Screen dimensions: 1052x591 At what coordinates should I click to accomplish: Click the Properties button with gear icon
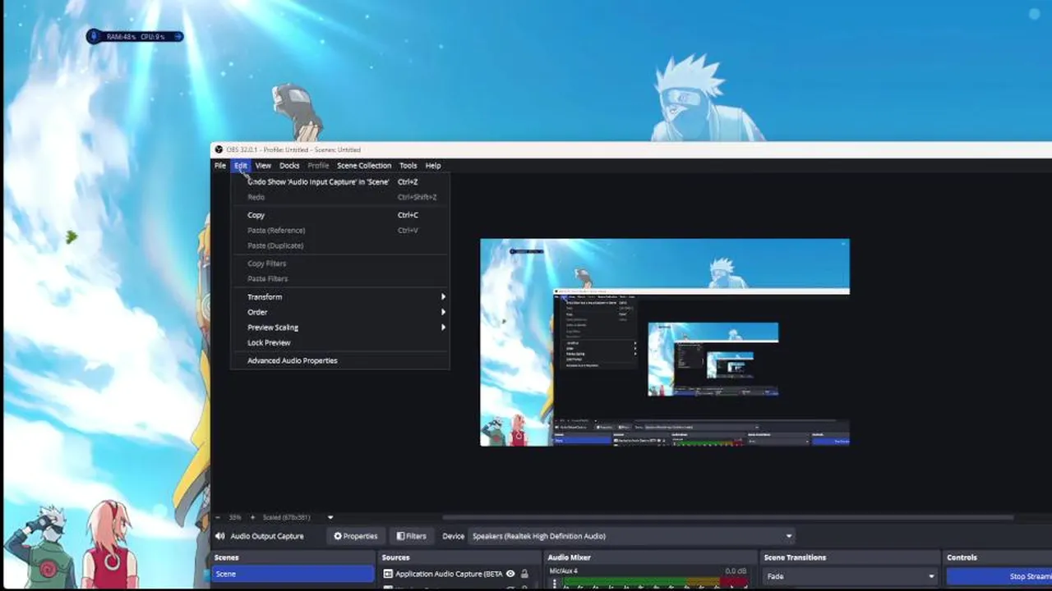(355, 536)
